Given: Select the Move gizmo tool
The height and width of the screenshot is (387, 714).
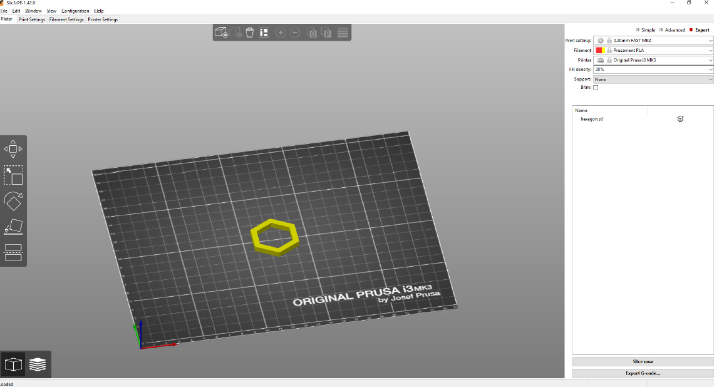Looking at the screenshot, I should pos(13,149).
